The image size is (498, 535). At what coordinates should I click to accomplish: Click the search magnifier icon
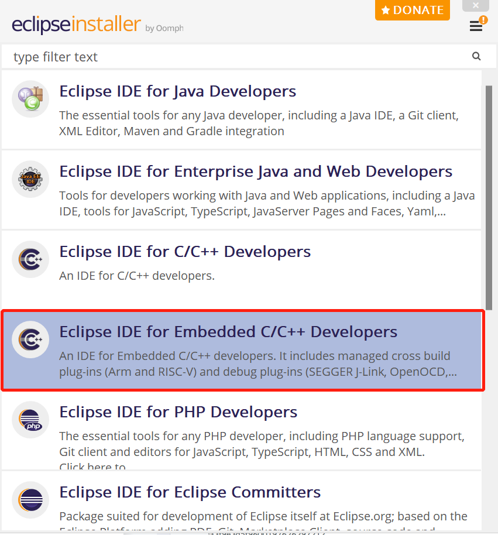pos(476,57)
